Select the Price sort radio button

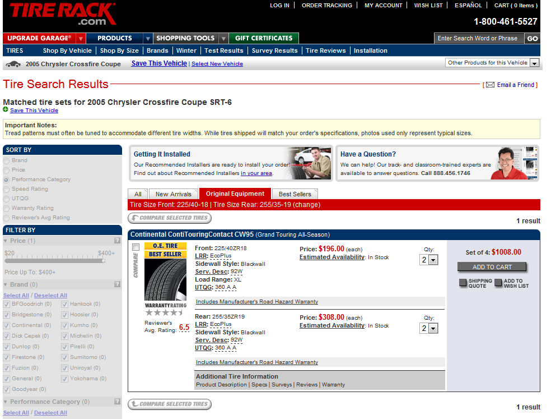pyautogui.click(x=7, y=170)
